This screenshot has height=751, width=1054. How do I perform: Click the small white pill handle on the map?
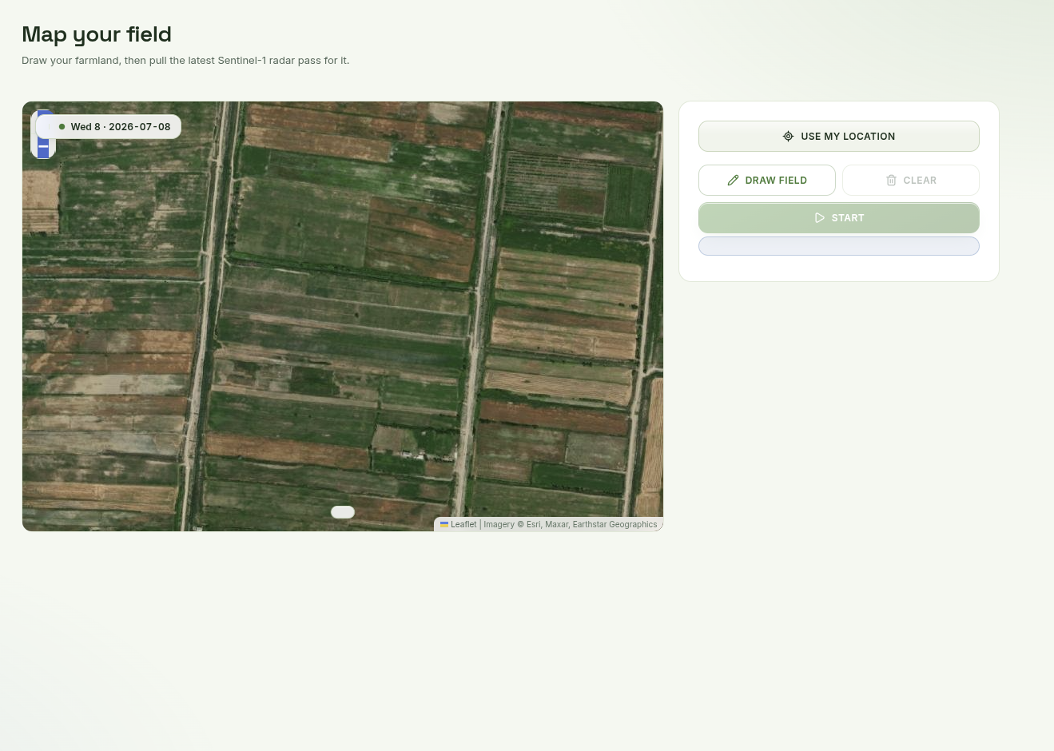point(343,512)
